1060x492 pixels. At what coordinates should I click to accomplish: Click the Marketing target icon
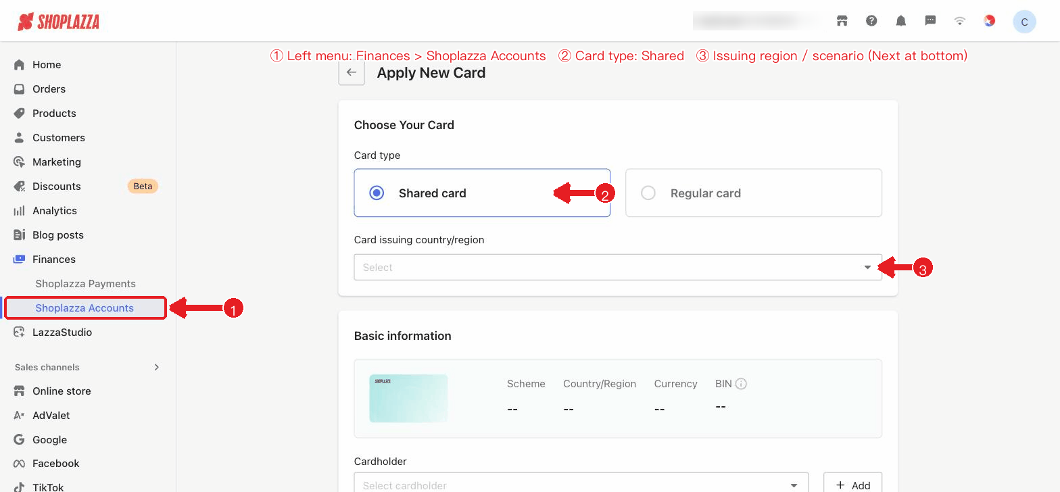pyautogui.click(x=19, y=162)
